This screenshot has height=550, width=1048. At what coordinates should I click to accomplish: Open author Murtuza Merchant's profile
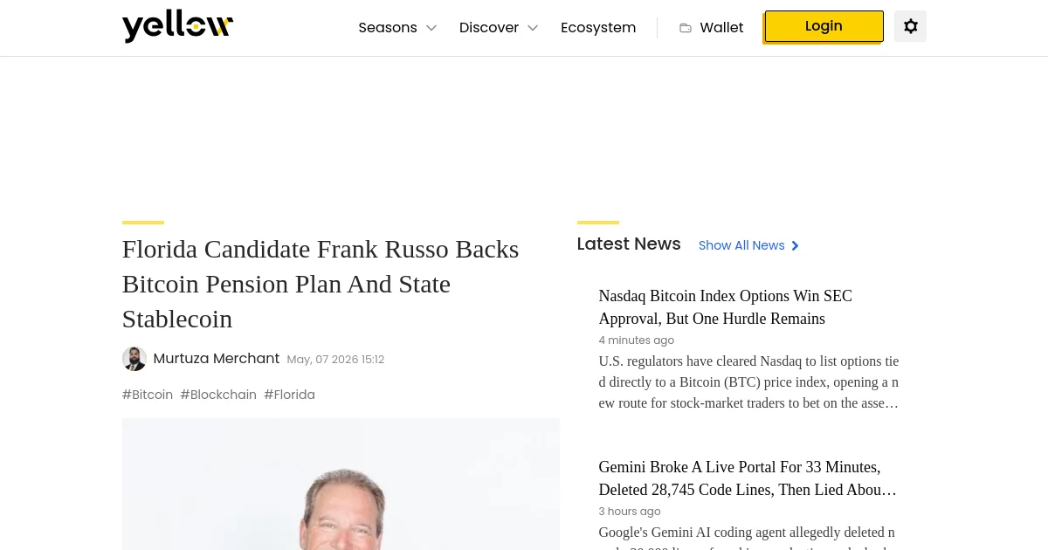[217, 359]
